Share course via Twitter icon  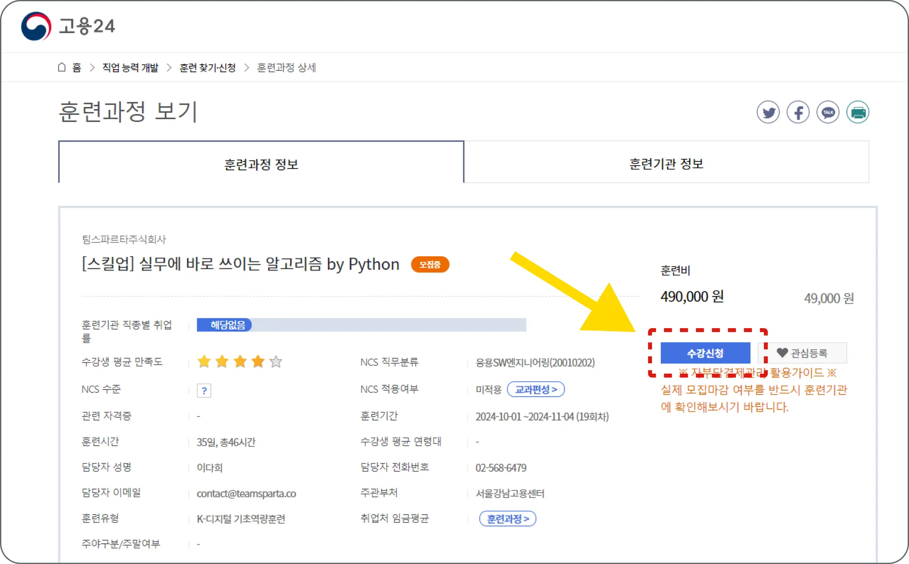pos(768,112)
